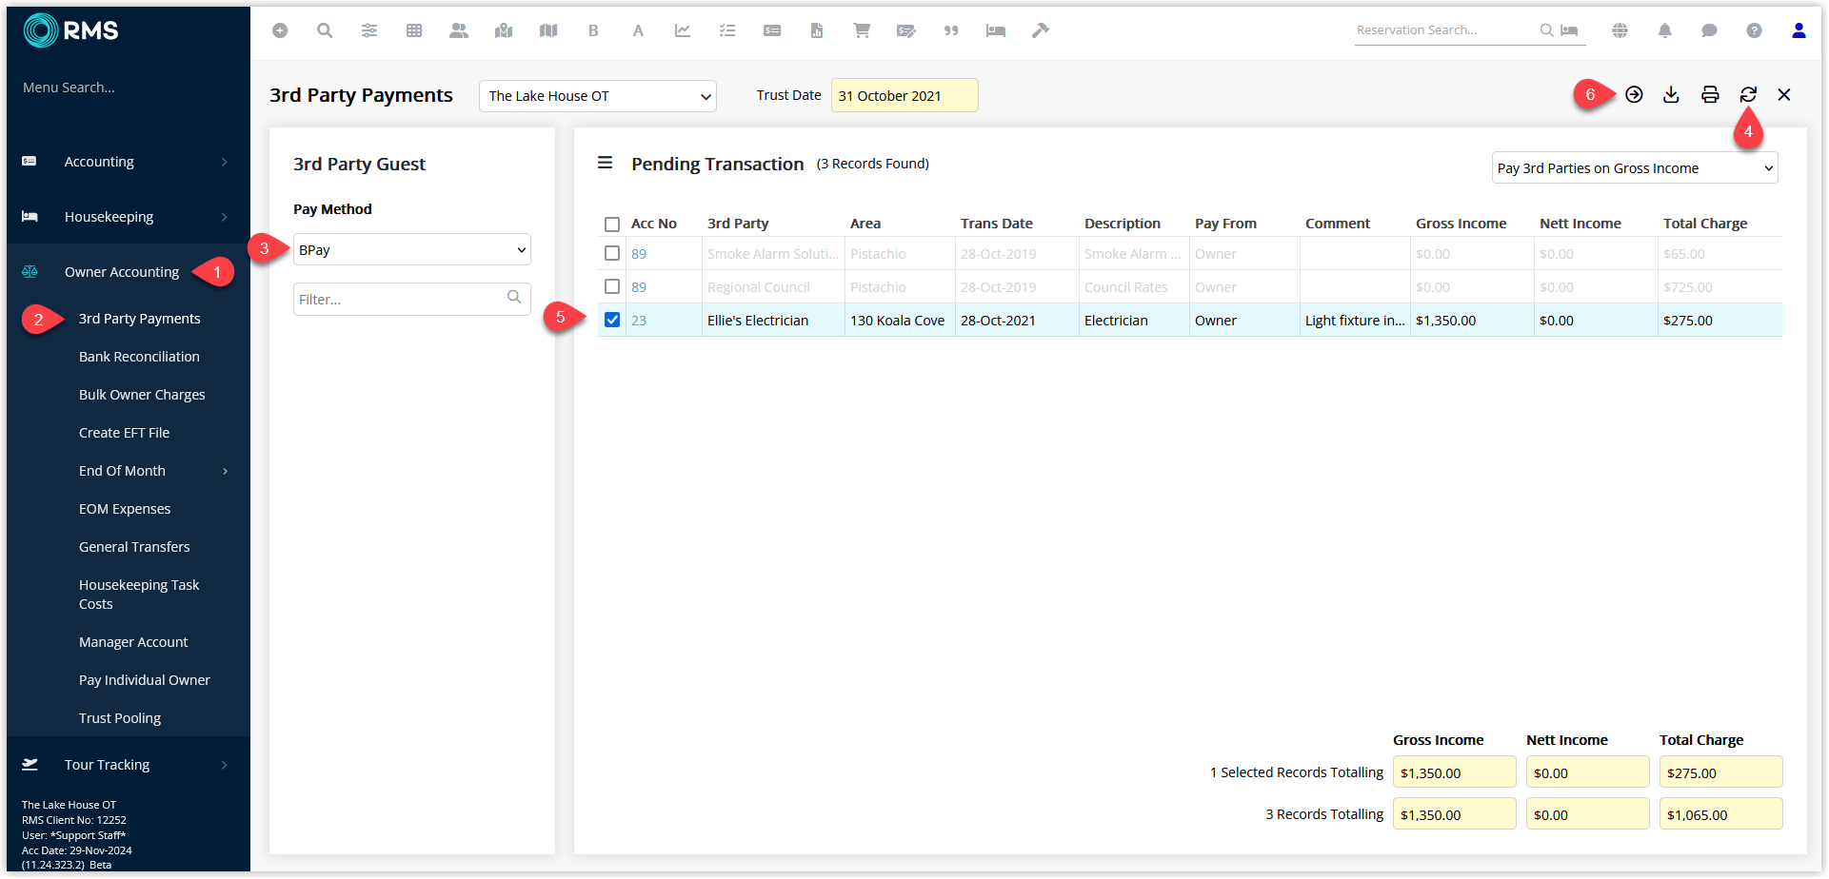Open Bulk Owner Charges menu item
Screen dimensions: 1829x879
click(142, 395)
